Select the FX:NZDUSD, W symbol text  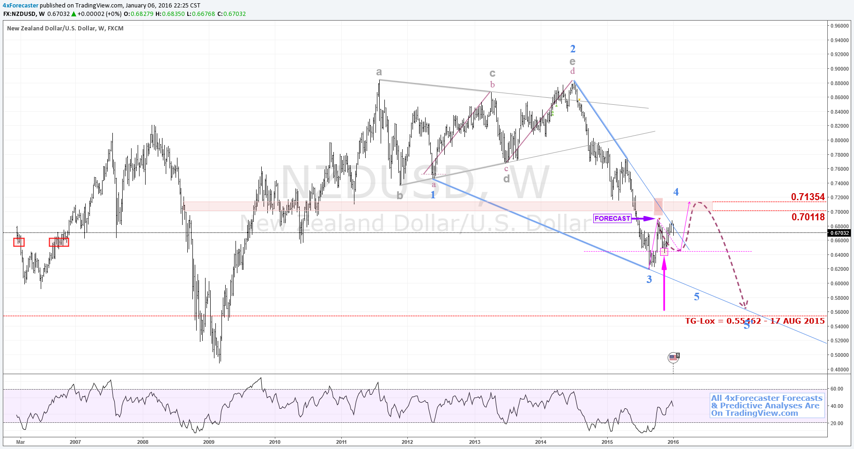(x=24, y=14)
